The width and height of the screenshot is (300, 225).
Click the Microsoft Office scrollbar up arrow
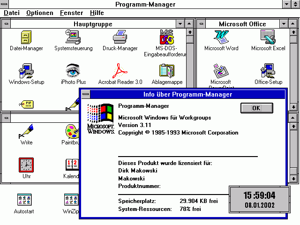(294, 32)
